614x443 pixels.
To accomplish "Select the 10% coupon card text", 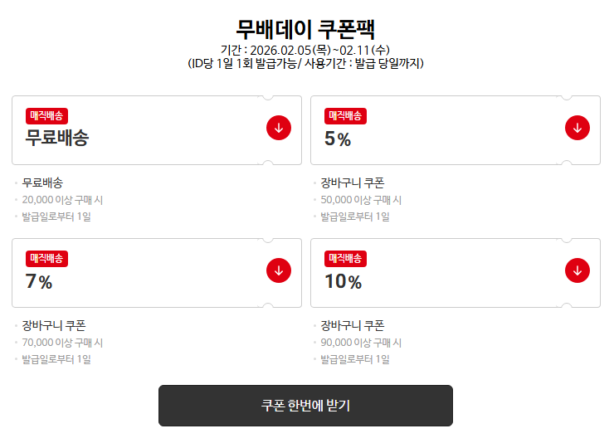I will tap(343, 281).
